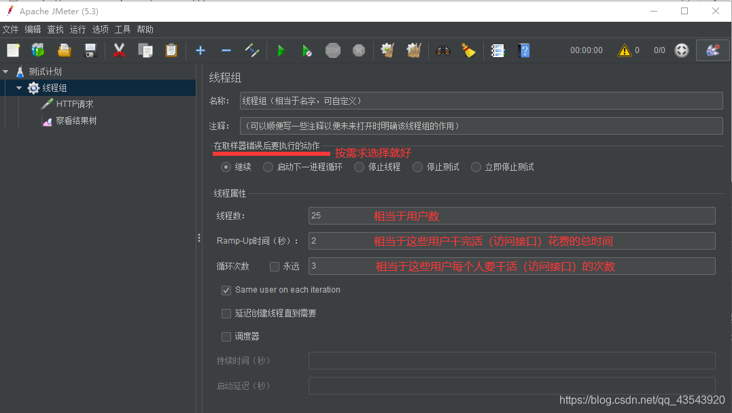This screenshot has width=732, height=413.
Task: Select HTTP请求 in the tree
Action: pyautogui.click(x=75, y=104)
